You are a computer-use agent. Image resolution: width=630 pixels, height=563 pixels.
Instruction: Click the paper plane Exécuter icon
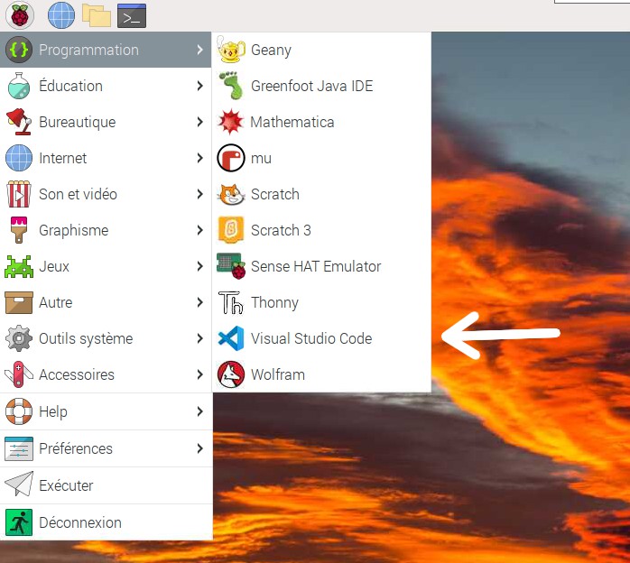(19, 485)
